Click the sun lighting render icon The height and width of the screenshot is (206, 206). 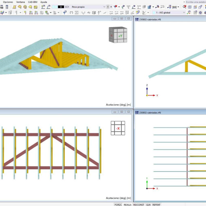(x=138, y=12)
